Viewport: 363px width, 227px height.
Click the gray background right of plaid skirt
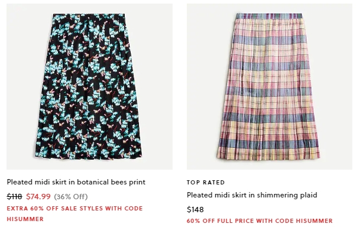(337, 86)
